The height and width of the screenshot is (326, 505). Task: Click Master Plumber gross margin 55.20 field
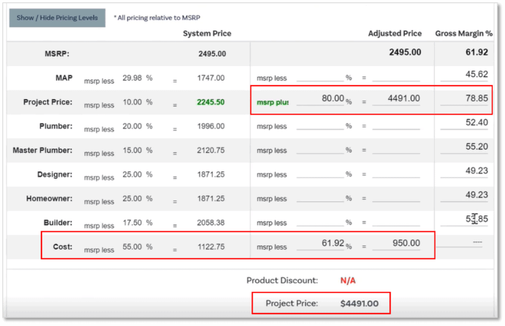pos(464,147)
